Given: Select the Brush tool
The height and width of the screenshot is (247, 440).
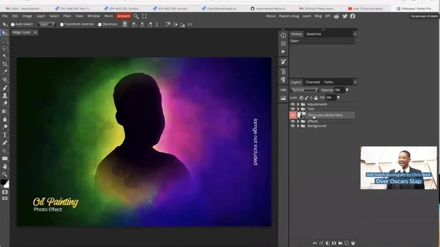Looking at the screenshot, I should [x=5, y=88].
